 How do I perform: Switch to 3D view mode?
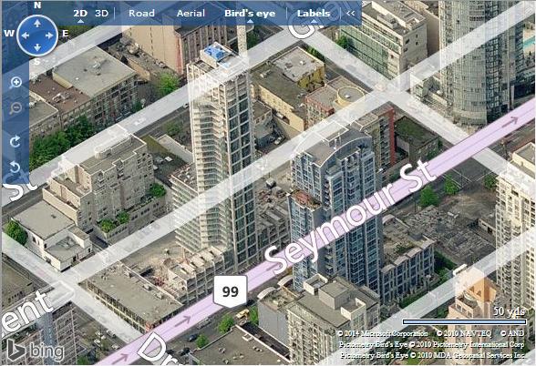tap(101, 14)
